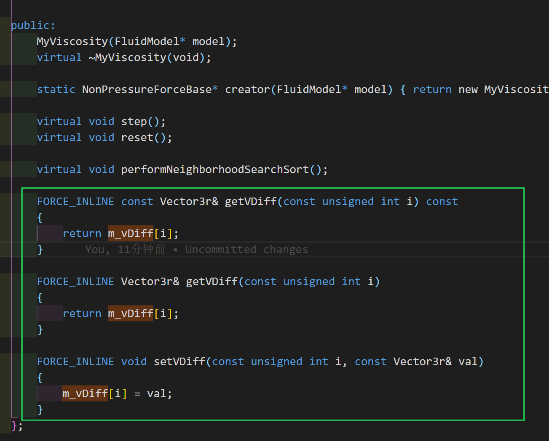The width and height of the screenshot is (549, 441).
Task: Click the 'reset()' method declaration
Action: (104, 137)
